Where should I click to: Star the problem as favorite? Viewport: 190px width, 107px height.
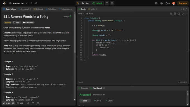tap(28, 103)
